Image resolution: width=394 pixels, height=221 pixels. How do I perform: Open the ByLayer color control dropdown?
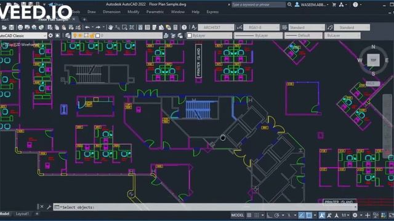[x=209, y=36]
